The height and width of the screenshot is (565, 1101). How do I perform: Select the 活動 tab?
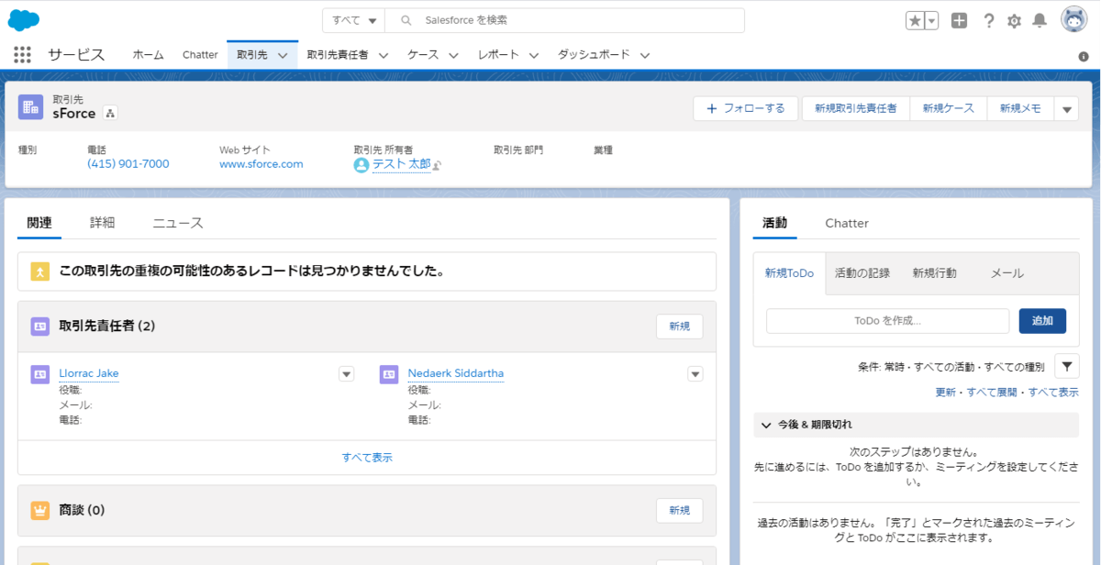775,223
